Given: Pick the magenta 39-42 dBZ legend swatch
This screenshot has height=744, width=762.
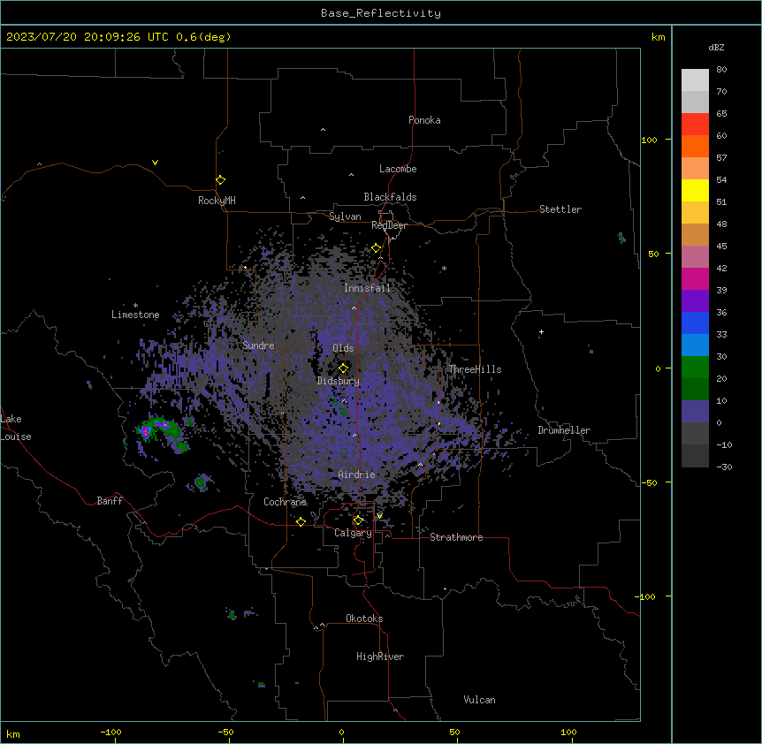Looking at the screenshot, I should [x=695, y=278].
